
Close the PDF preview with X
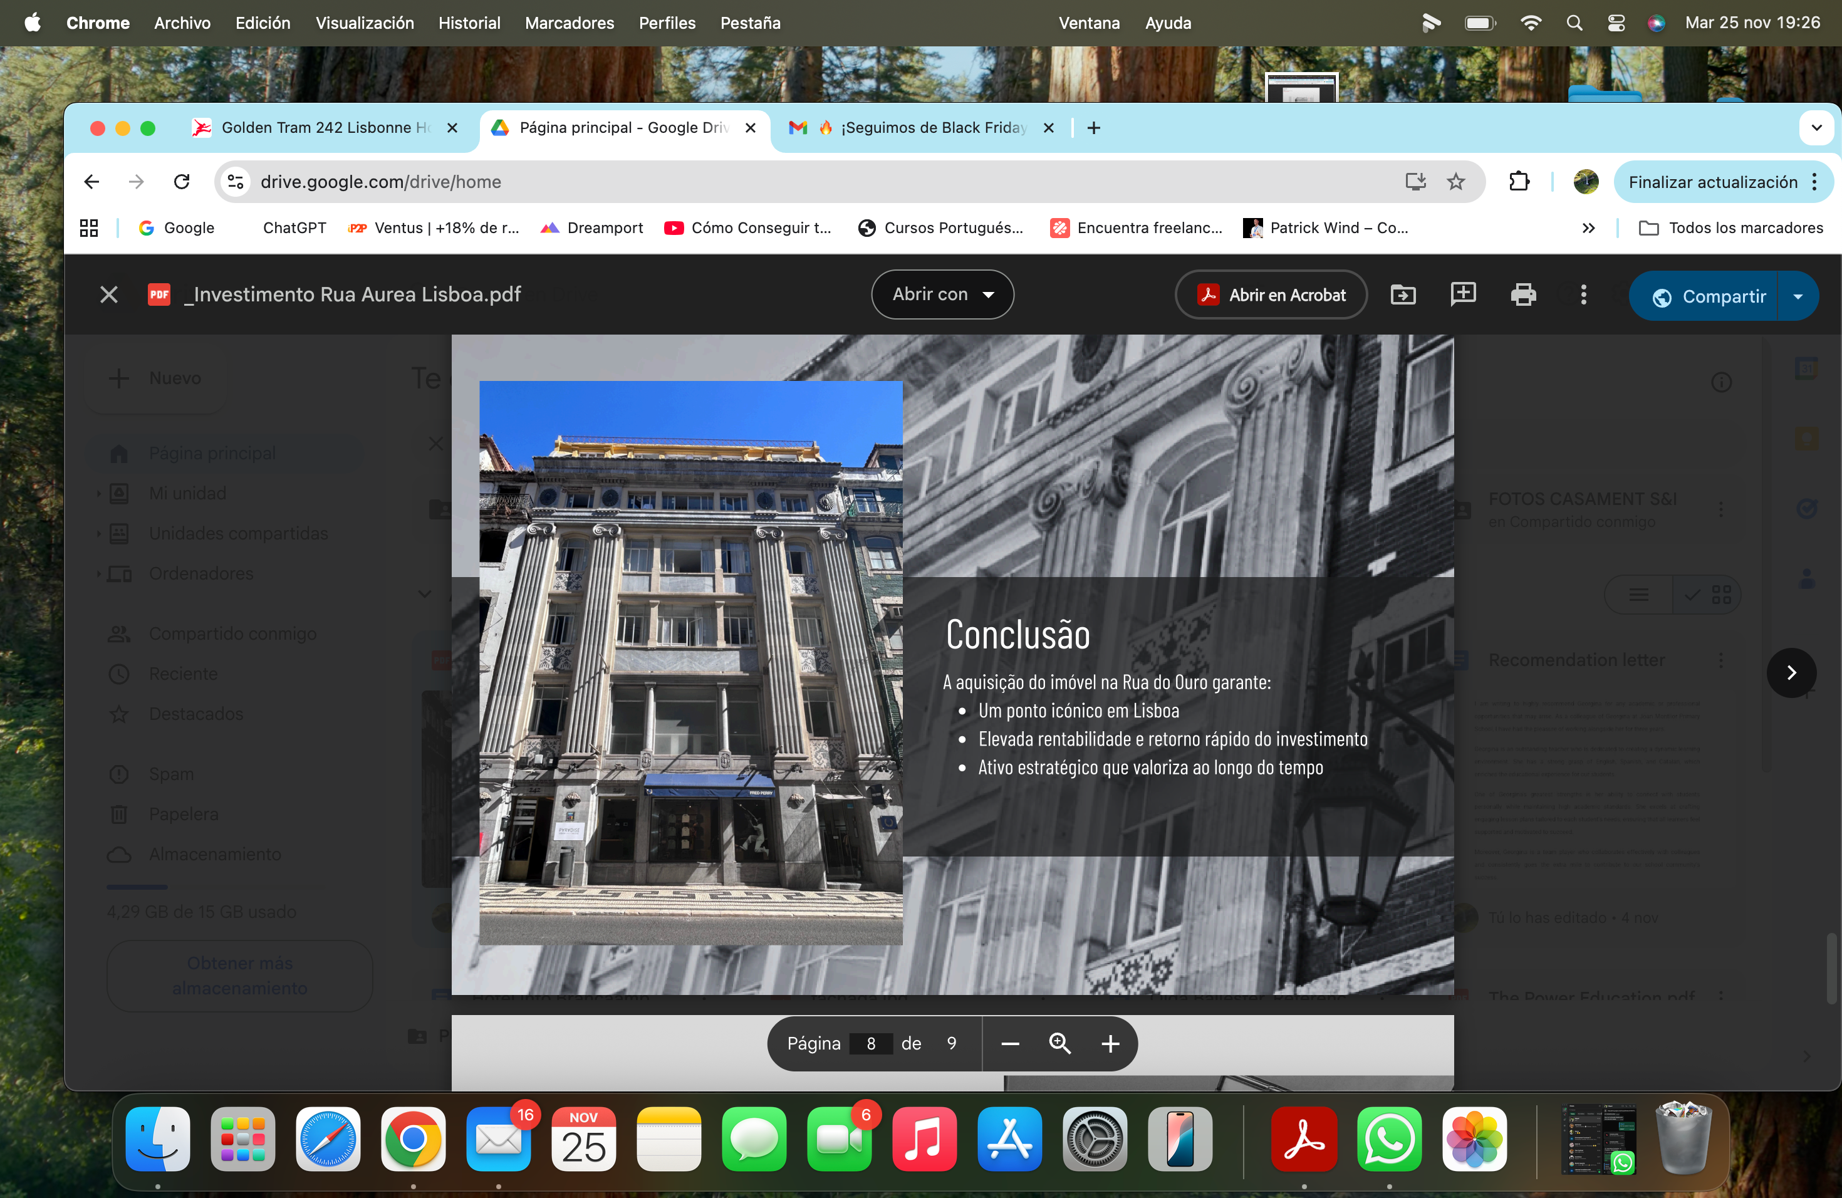tap(109, 295)
